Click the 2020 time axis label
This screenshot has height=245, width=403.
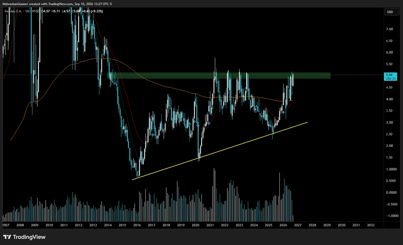[195, 225]
